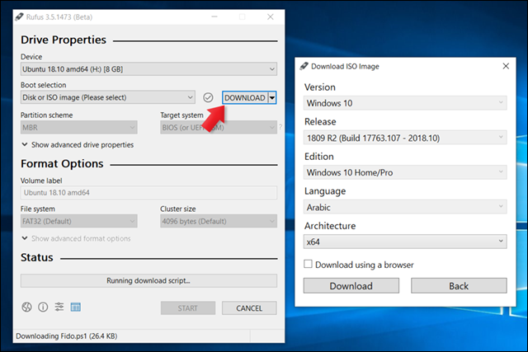Expand Show advanced drive properties
The height and width of the screenshot is (352, 528).
tap(78, 145)
